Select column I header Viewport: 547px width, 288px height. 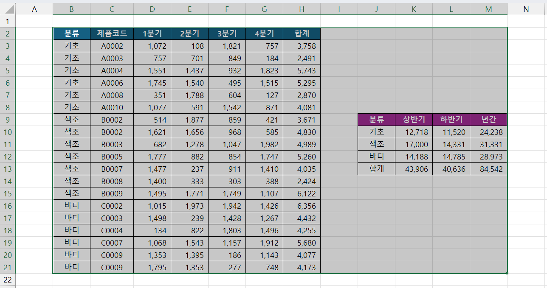click(x=339, y=9)
